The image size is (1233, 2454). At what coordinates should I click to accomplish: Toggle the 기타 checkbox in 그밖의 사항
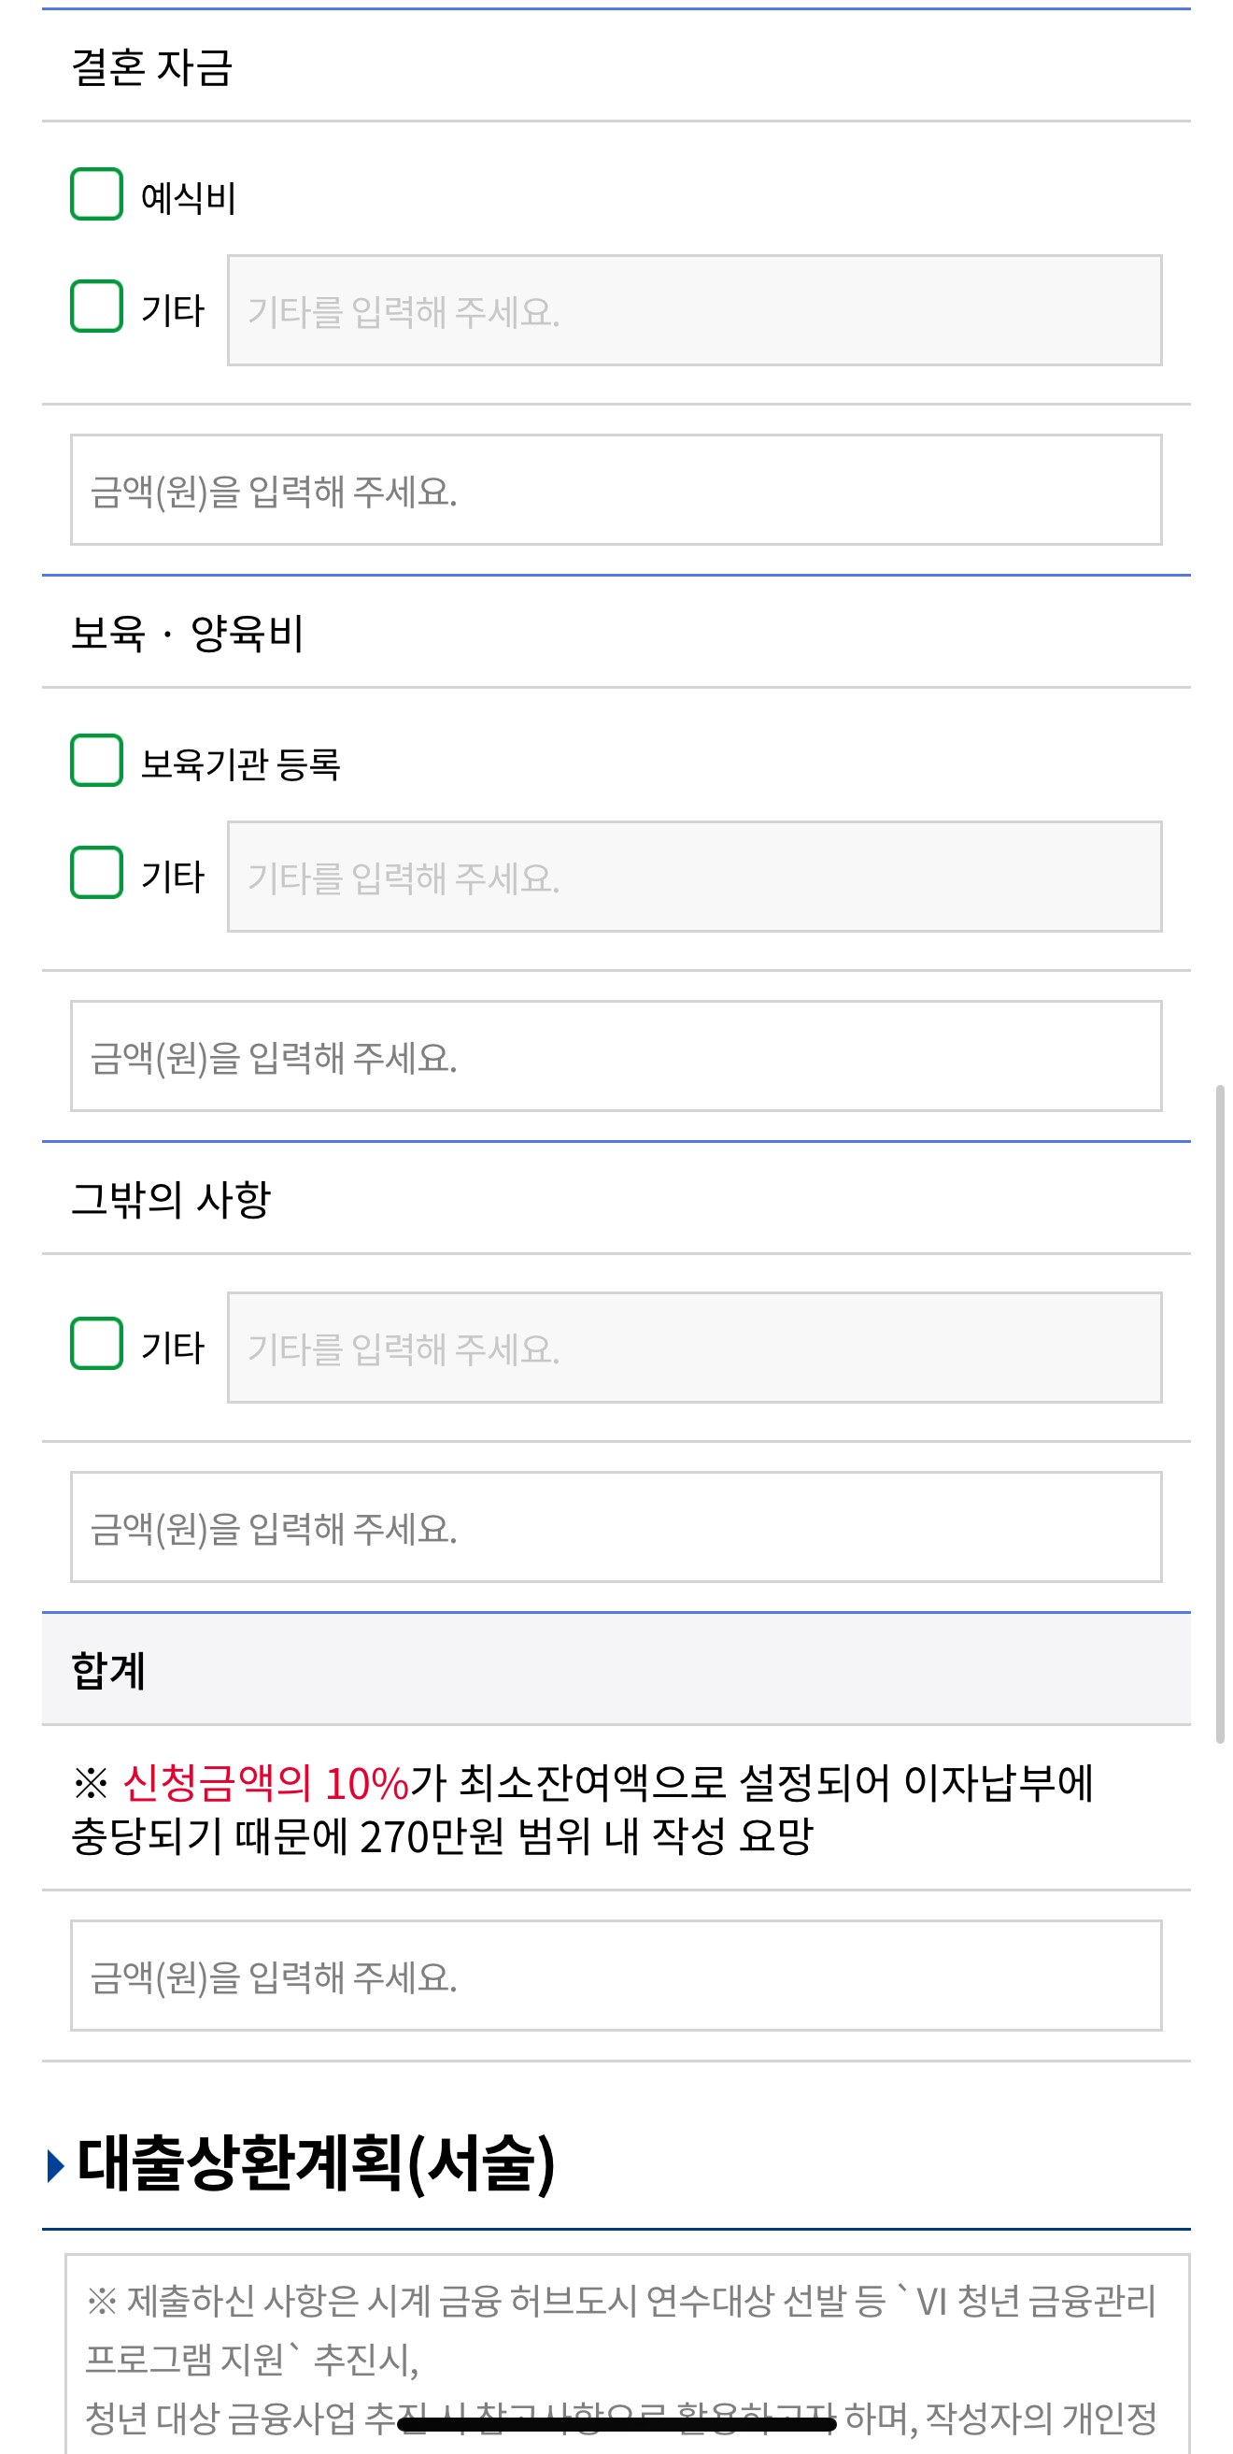95,1346
